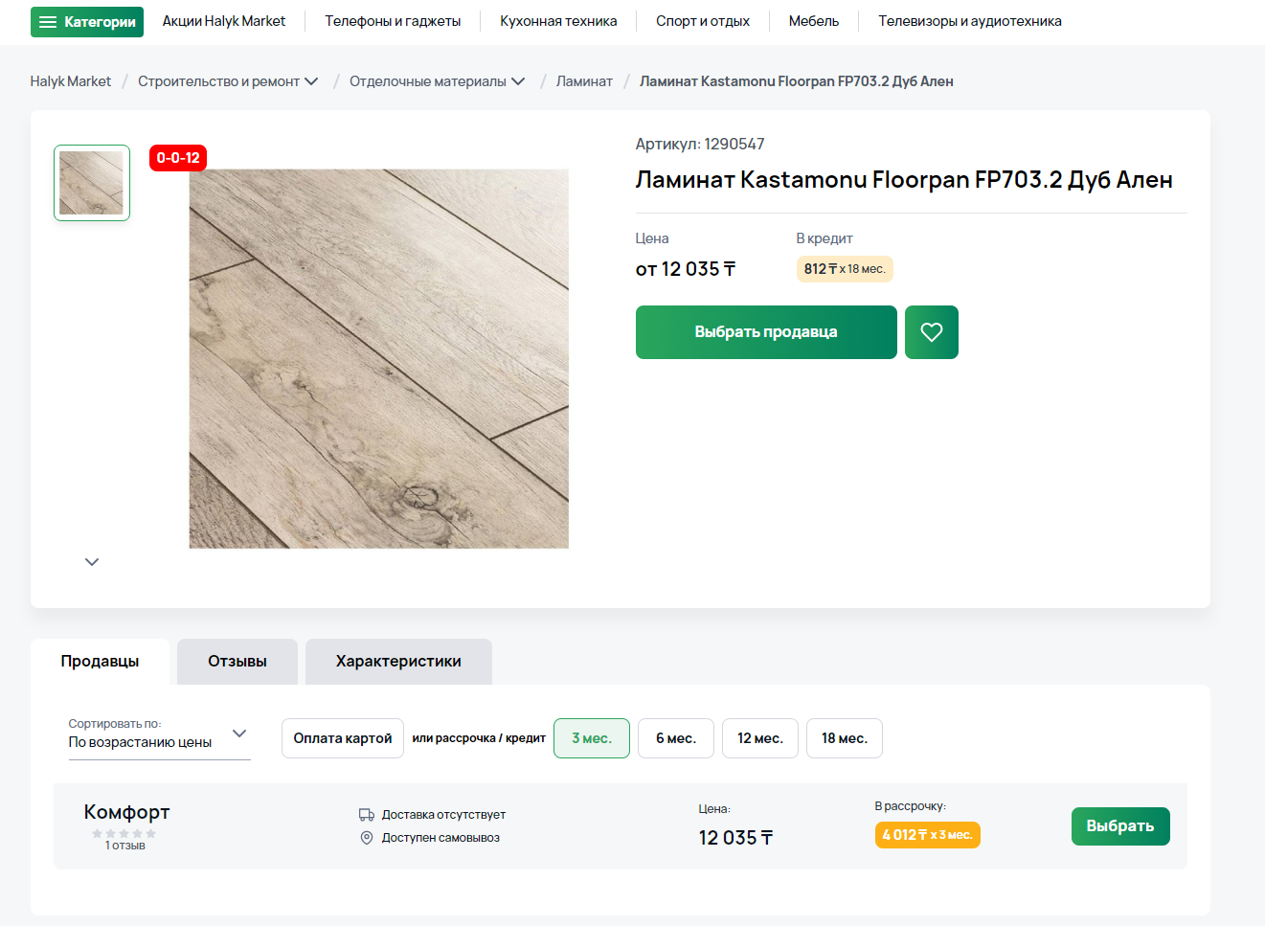
Task: Click the main laminate product image
Action: (x=379, y=359)
